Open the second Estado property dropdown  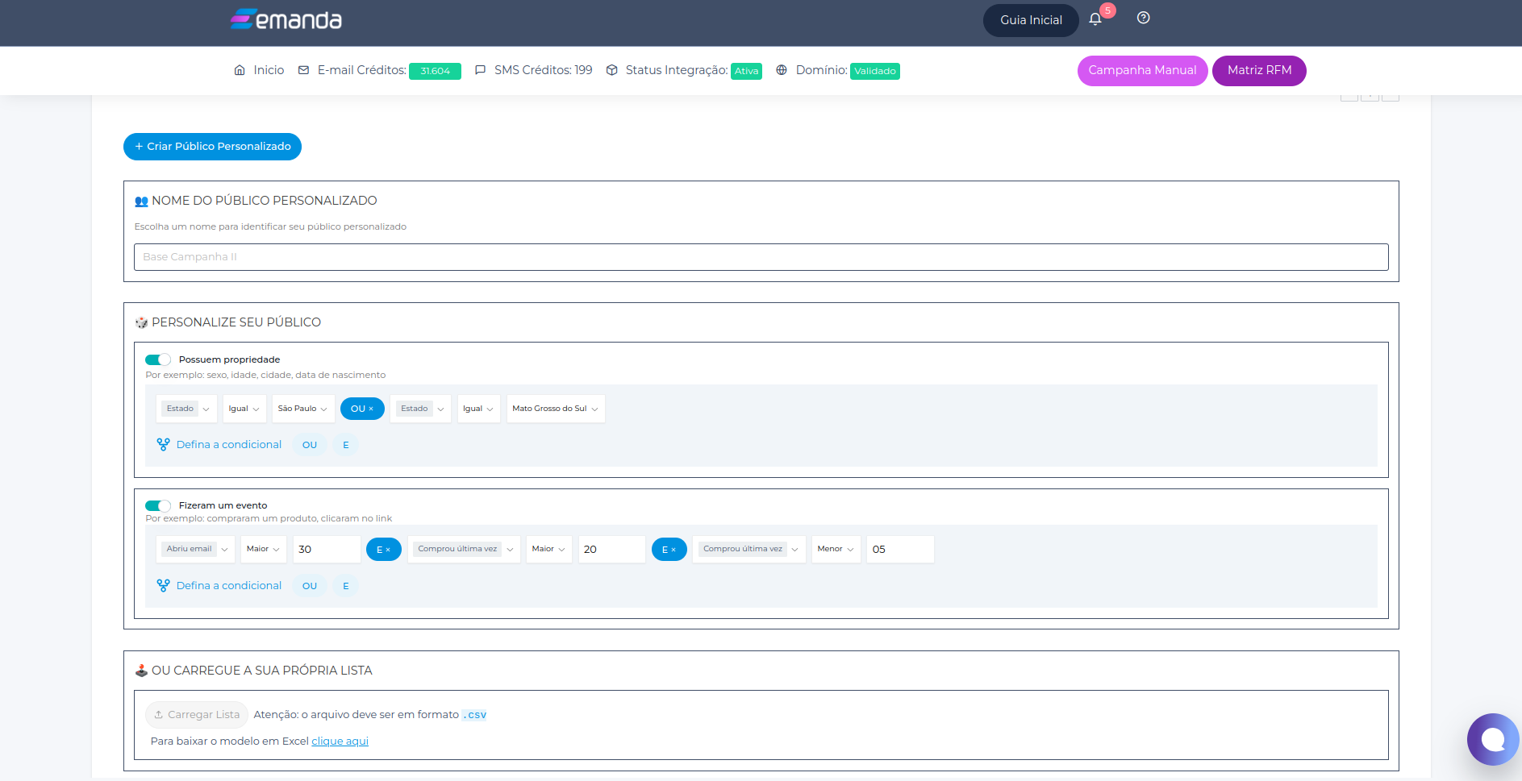[421, 409]
